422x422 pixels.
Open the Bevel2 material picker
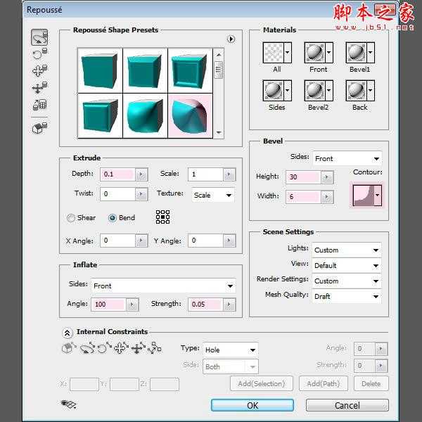(319, 91)
